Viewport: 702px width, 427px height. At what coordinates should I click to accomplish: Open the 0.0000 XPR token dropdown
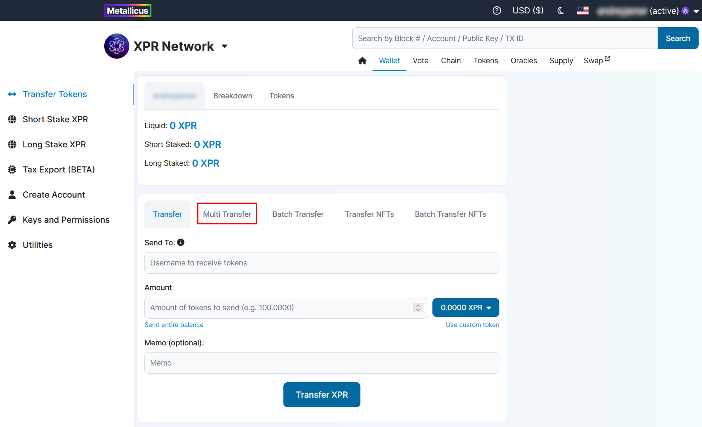(465, 308)
